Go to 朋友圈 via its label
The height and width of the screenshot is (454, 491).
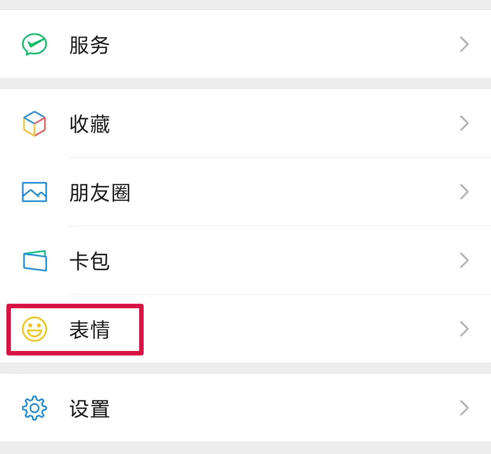click(100, 192)
